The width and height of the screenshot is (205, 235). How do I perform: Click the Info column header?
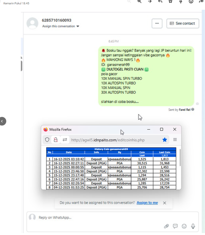pos(96,152)
